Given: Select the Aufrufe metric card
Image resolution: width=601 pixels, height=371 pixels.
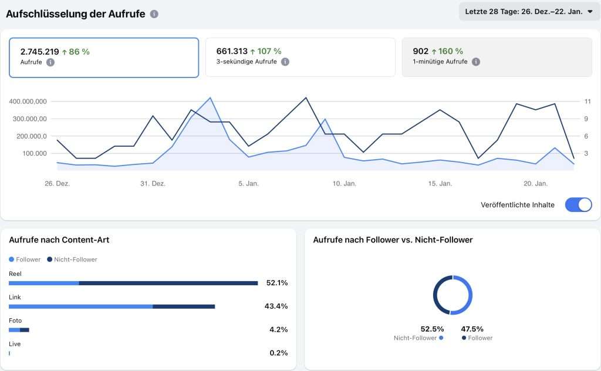Looking at the screenshot, I should point(104,58).
